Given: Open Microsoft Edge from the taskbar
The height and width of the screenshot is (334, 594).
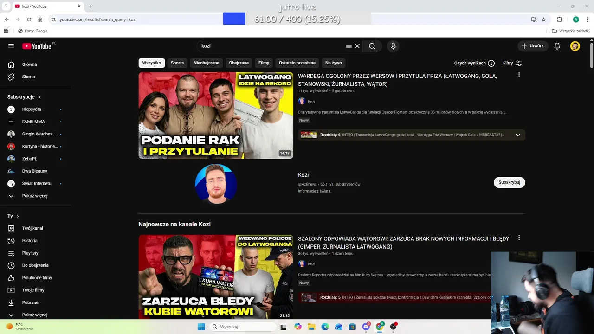Looking at the screenshot, I should pyautogui.click(x=325, y=327).
